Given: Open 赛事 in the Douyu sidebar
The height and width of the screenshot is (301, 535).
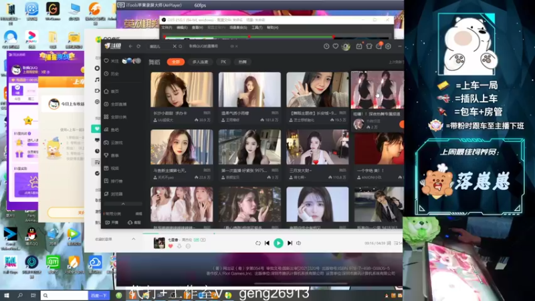Looking at the screenshot, I should pos(112,155).
